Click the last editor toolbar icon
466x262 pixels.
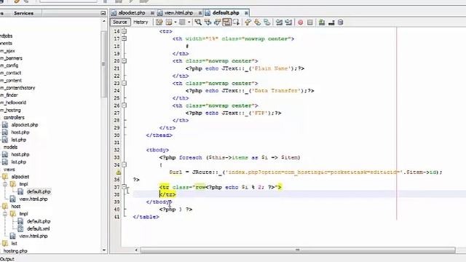pos(341,23)
